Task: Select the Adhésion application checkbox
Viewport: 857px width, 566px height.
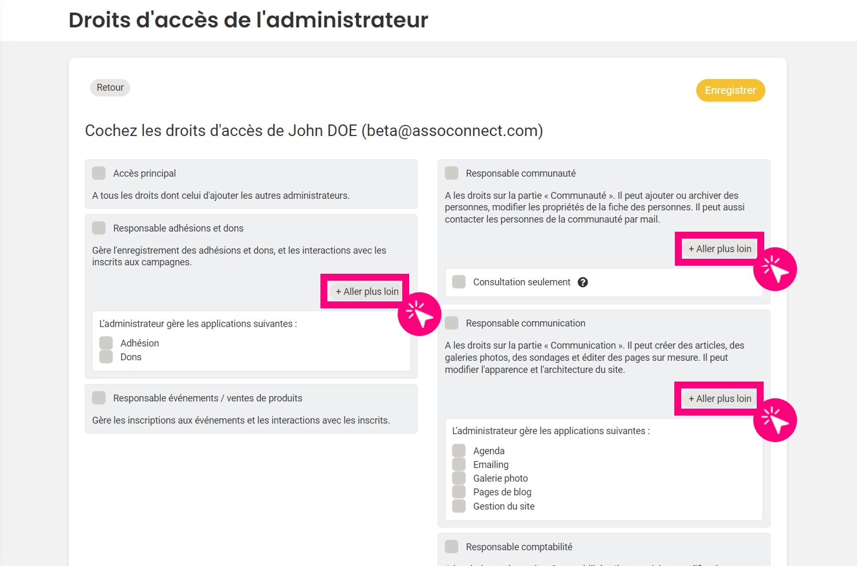Action: click(x=106, y=344)
